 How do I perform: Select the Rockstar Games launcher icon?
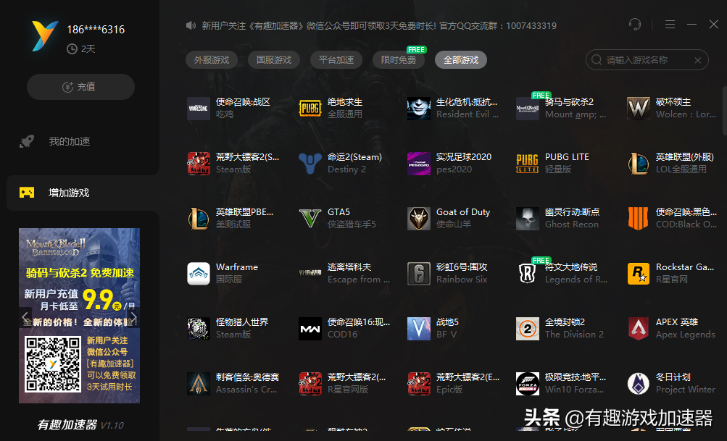pyautogui.click(x=639, y=273)
